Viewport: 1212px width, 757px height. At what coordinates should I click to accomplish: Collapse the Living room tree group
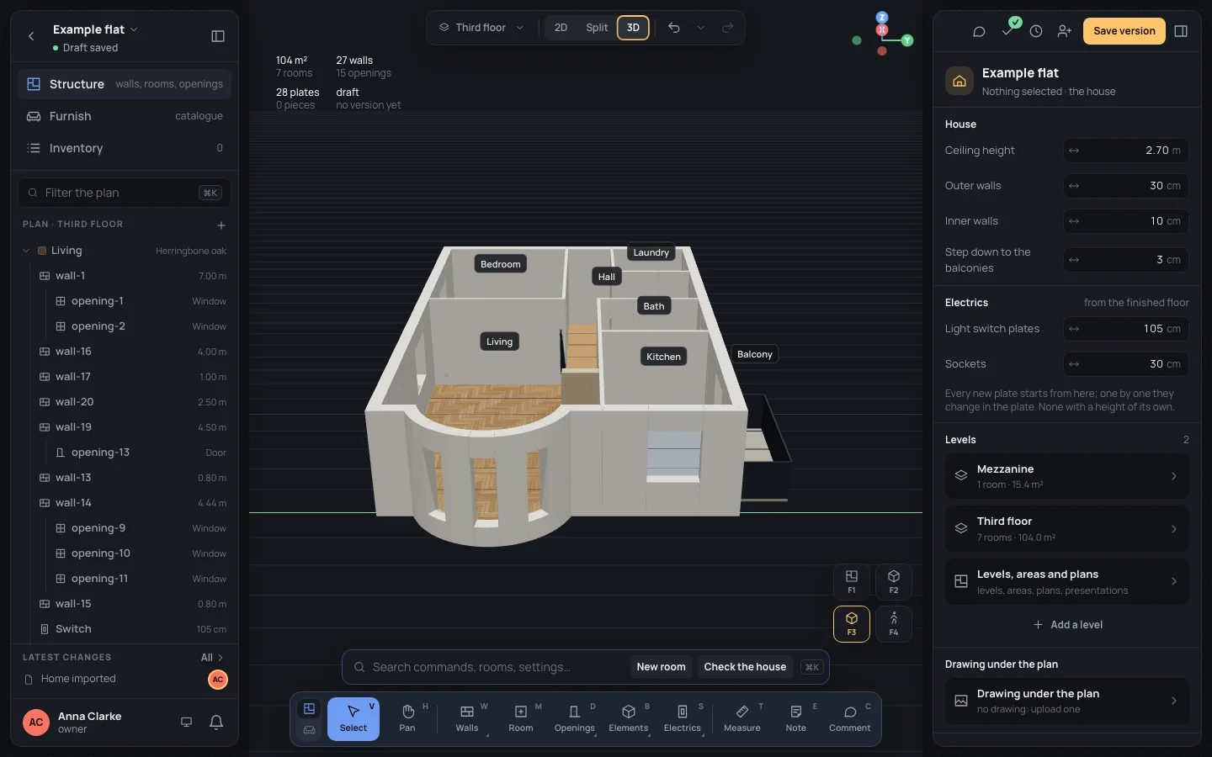coord(26,251)
